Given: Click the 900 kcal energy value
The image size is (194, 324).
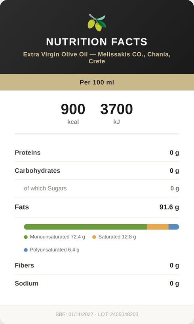Looking at the screenshot, I should [x=73, y=114].
